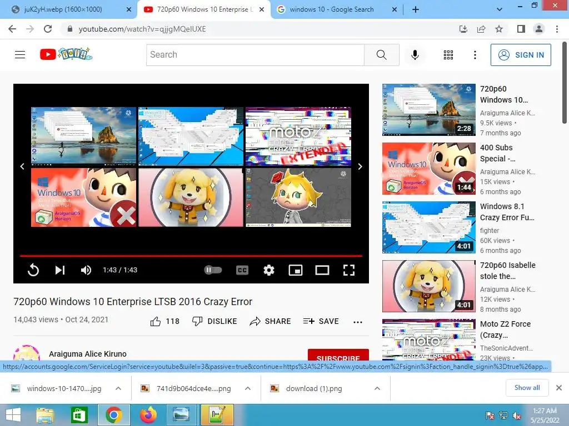The image size is (569, 426).
Task: Click the page vertical scrollbar
Action: [x=565, y=83]
